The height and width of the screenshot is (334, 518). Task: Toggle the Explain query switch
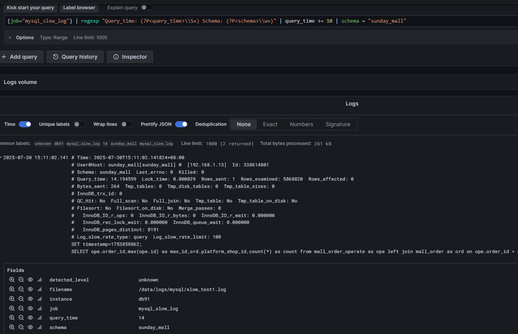[146, 7]
